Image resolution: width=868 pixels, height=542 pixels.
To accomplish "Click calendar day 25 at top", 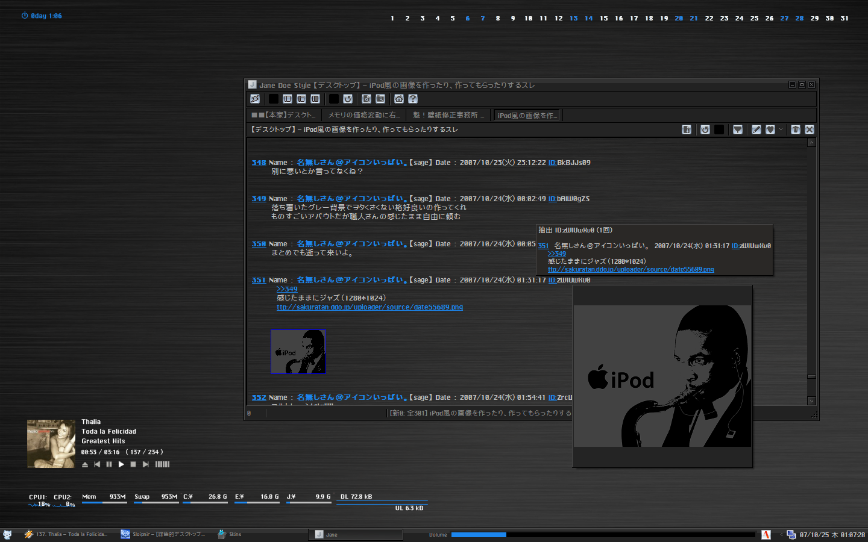I will (755, 19).
